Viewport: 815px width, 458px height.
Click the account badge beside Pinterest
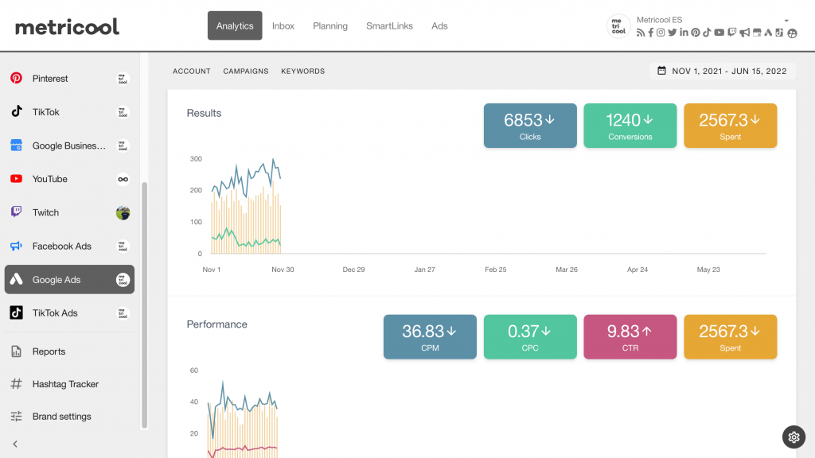[123, 79]
